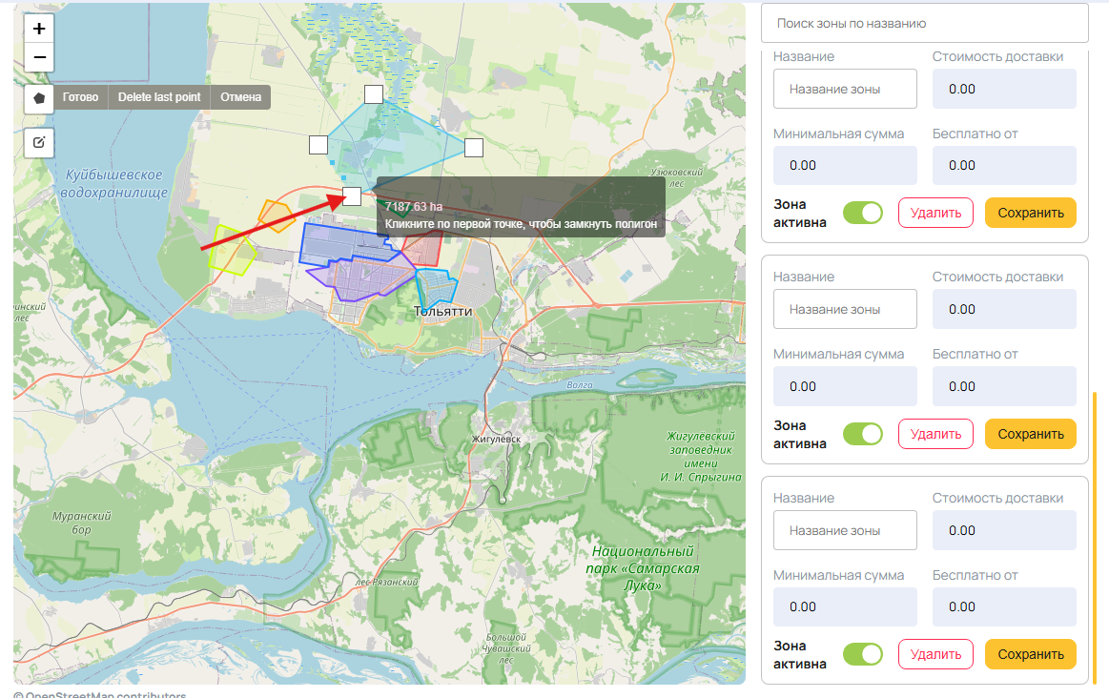Toggle Зона активна switch in first zone card

[863, 213]
